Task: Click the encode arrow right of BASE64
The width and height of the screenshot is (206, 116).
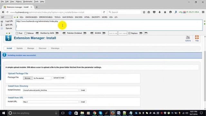Action: click(x=104, y=33)
